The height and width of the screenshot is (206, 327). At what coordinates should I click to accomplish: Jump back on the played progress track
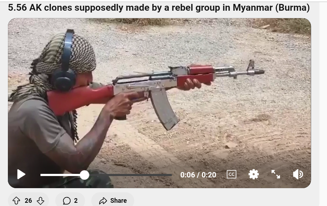[60, 175]
